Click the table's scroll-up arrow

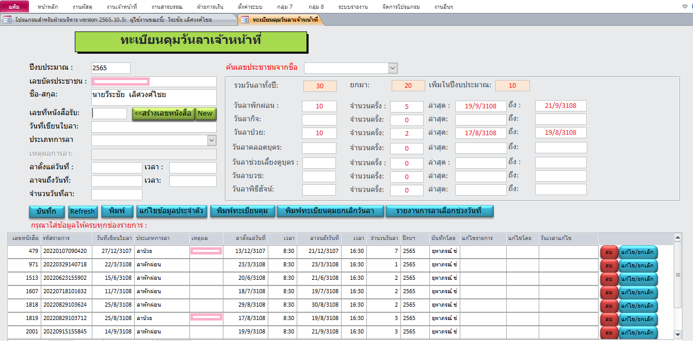coord(678,238)
